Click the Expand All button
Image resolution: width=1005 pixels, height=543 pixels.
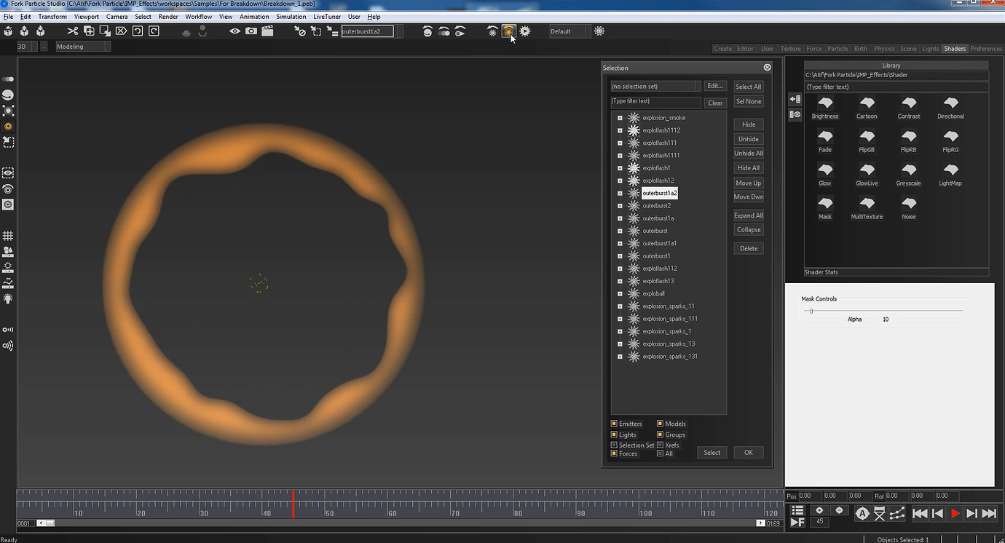[748, 215]
